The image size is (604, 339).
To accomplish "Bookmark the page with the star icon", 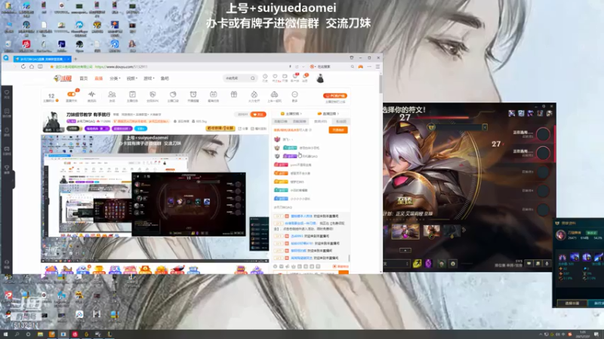I will click(51, 66).
